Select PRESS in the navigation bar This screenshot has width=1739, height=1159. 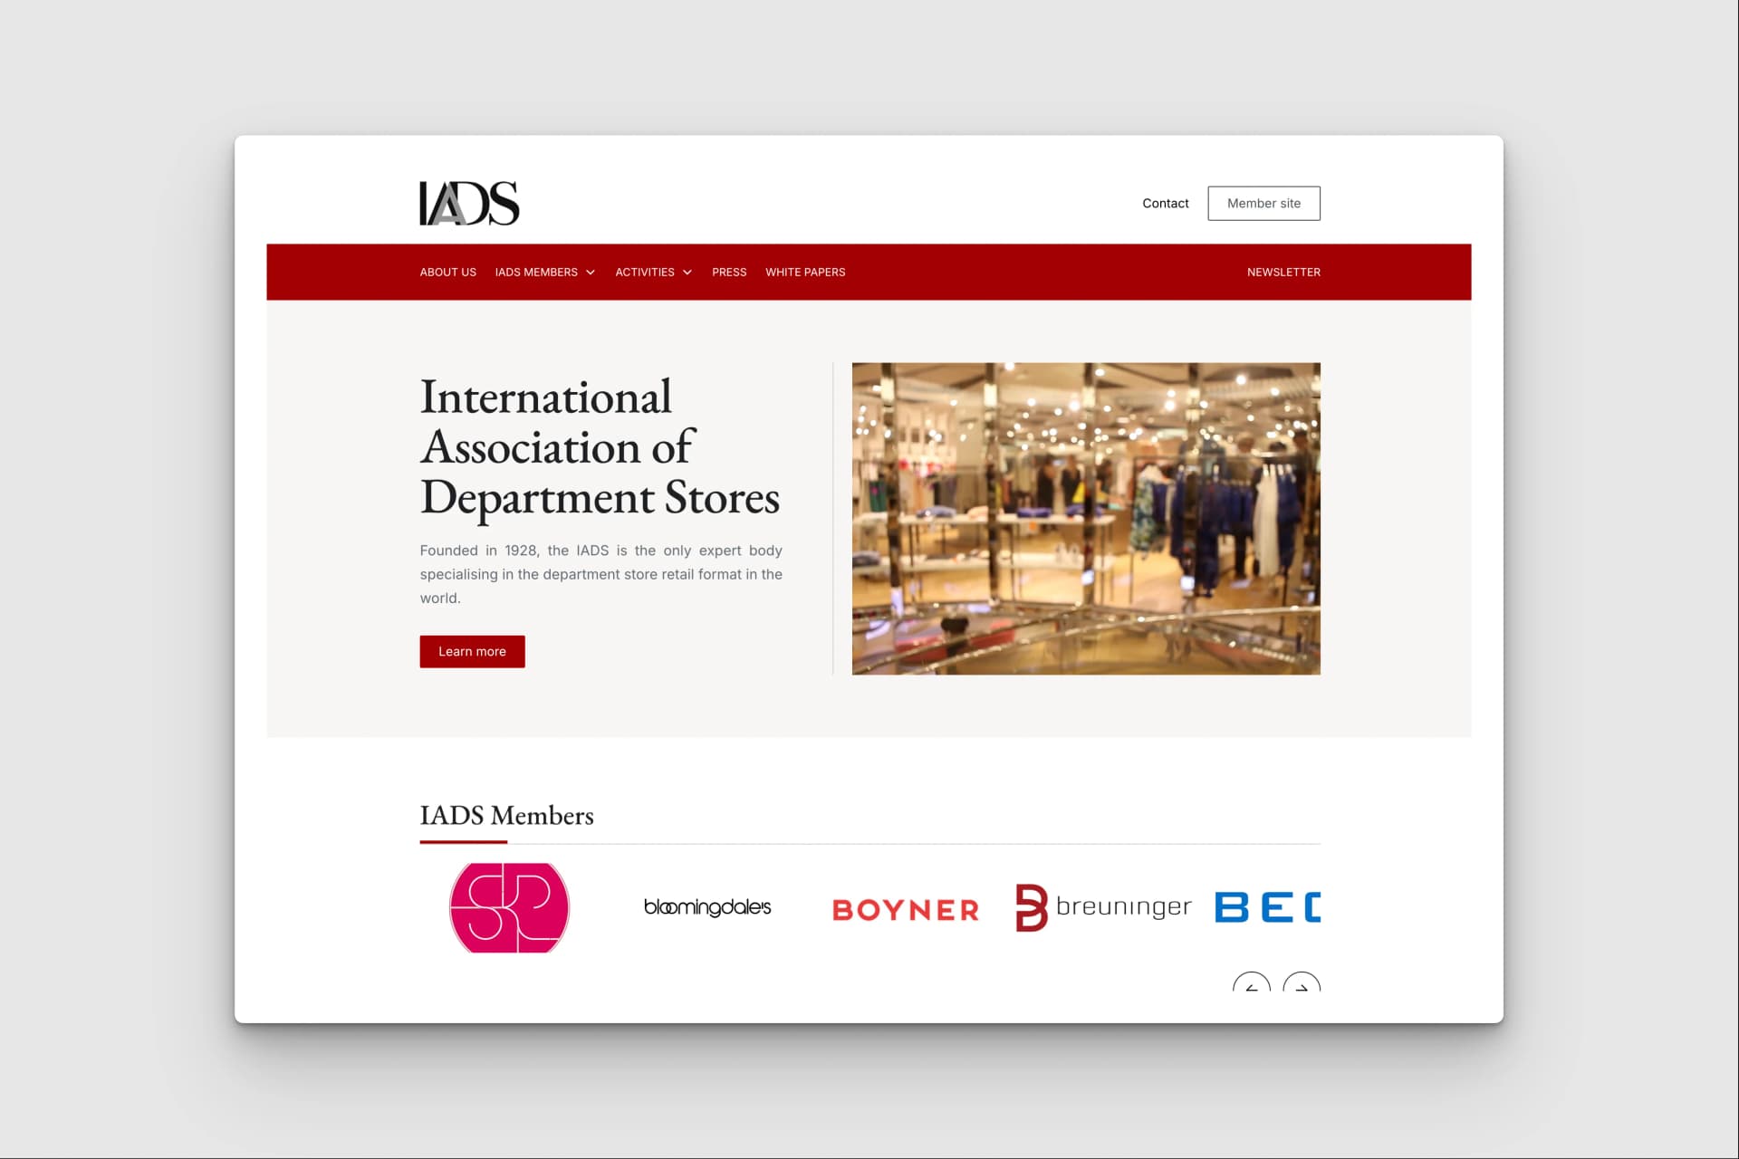point(729,272)
